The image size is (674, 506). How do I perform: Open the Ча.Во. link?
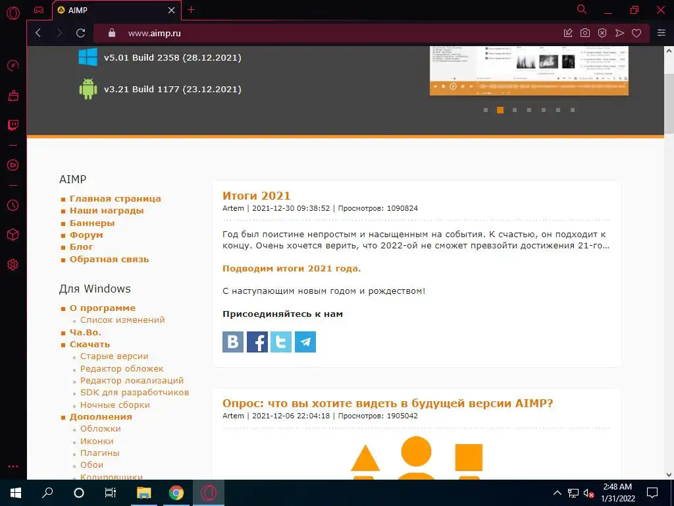(x=86, y=333)
